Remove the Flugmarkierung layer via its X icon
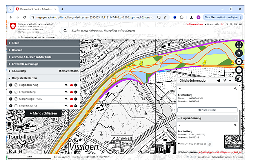Image resolution: width=260 pixels, height=160 pixels. coord(11,85)
